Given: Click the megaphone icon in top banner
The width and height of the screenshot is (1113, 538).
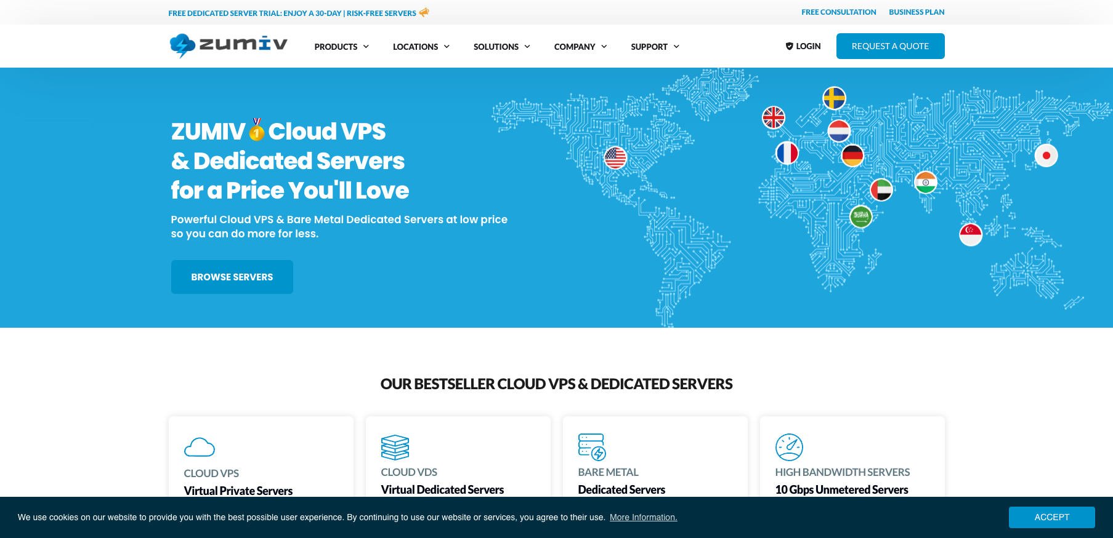Looking at the screenshot, I should click(x=424, y=12).
